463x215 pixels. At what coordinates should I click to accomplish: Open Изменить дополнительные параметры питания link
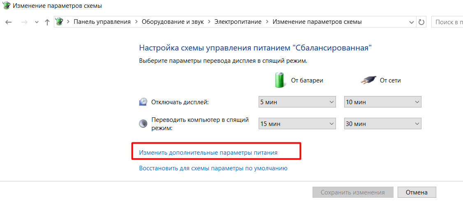(208, 153)
